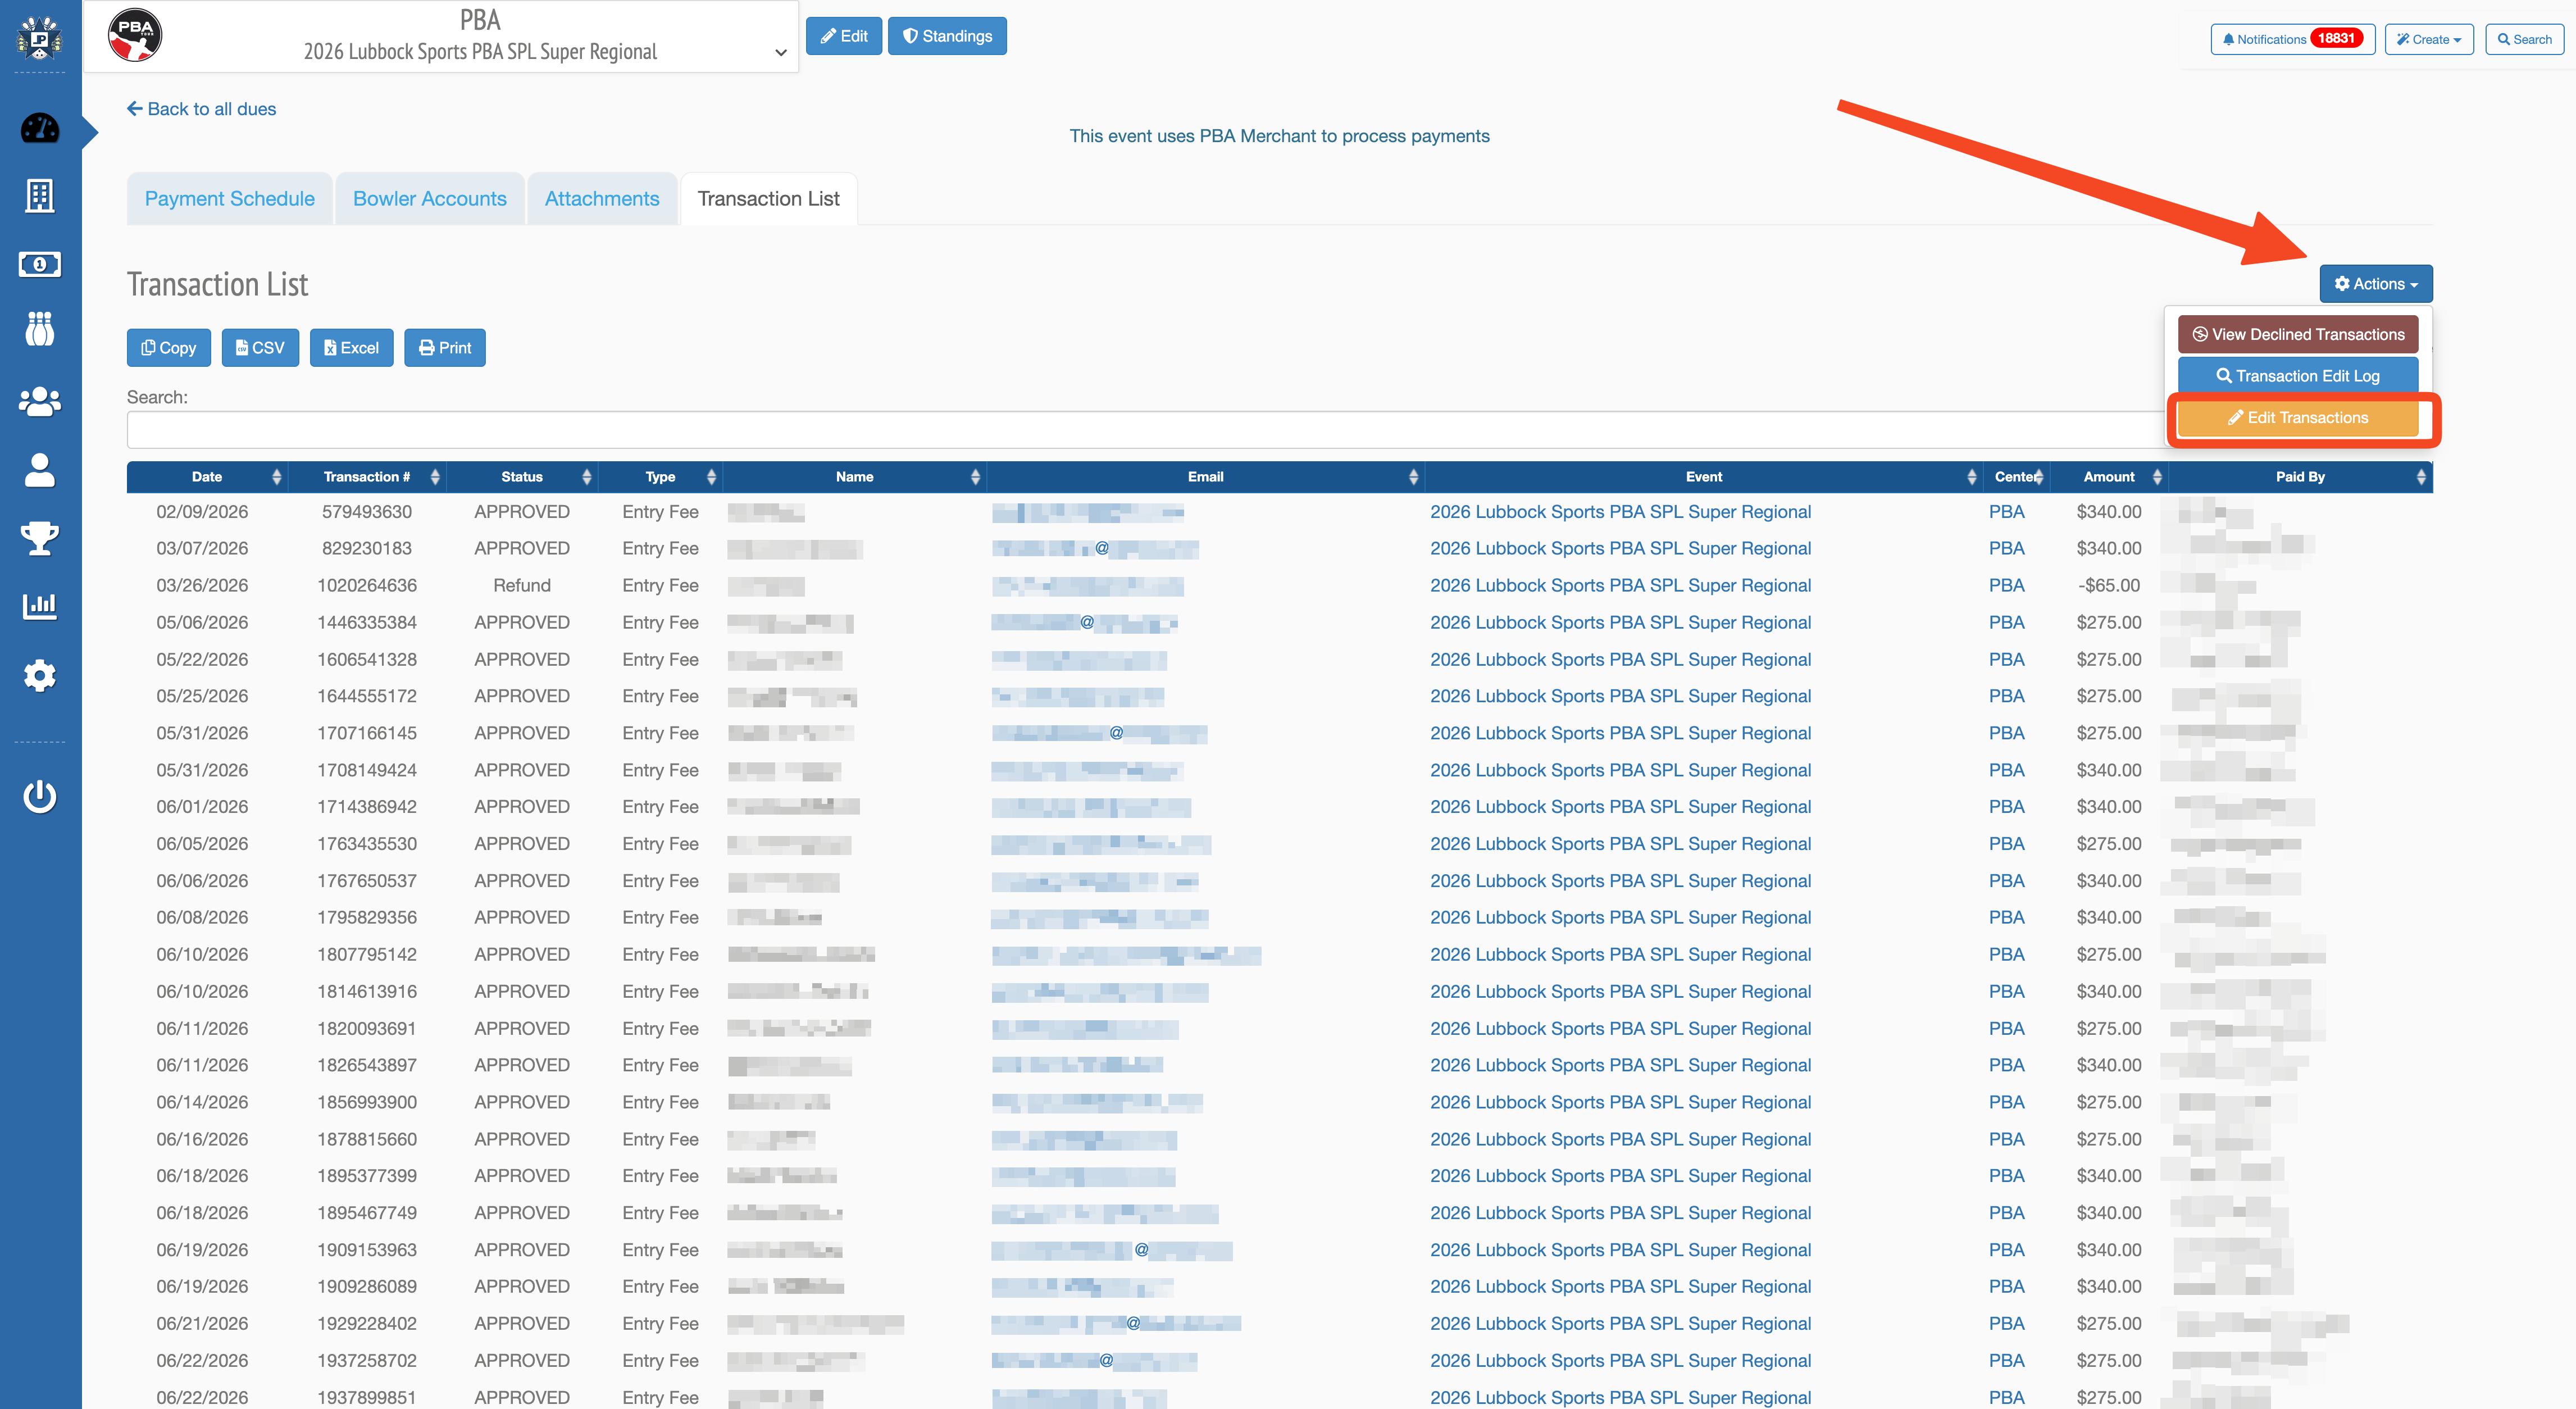Open the settings gear sidebar icon
Viewport: 2576px width, 1409px height.
[x=40, y=676]
